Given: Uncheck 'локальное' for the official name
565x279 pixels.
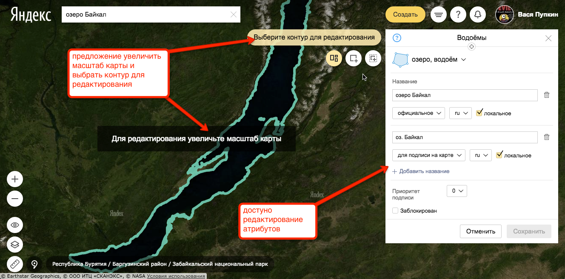Looking at the screenshot, I should pyautogui.click(x=479, y=113).
